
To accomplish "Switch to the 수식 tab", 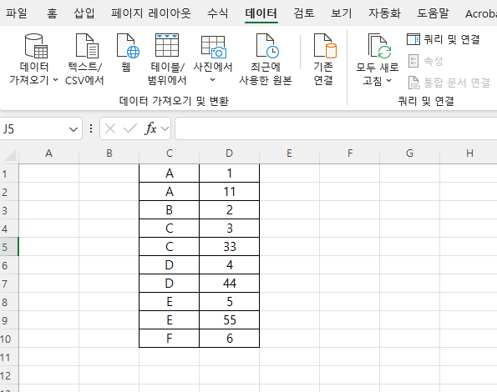I will pyautogui.click(x=218, y=13).
